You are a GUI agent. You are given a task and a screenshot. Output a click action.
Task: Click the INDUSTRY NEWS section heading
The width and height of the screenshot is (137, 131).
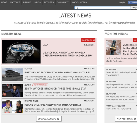pyautogui.click(x=11, y=34)
